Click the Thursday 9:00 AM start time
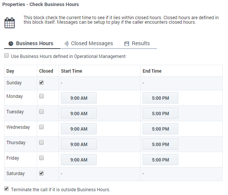228x195 pixels. click(x=79, y=144)
